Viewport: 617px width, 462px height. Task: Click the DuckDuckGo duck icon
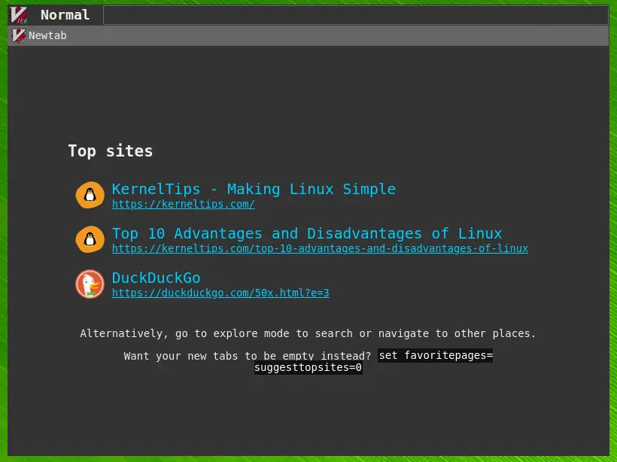[x=90, y=284]
